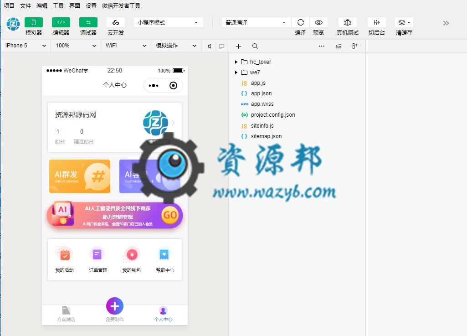Switch to the 方案精选 bottom tab
The height and width of the screenshot is (336, 467).
[x=66, y=314]
